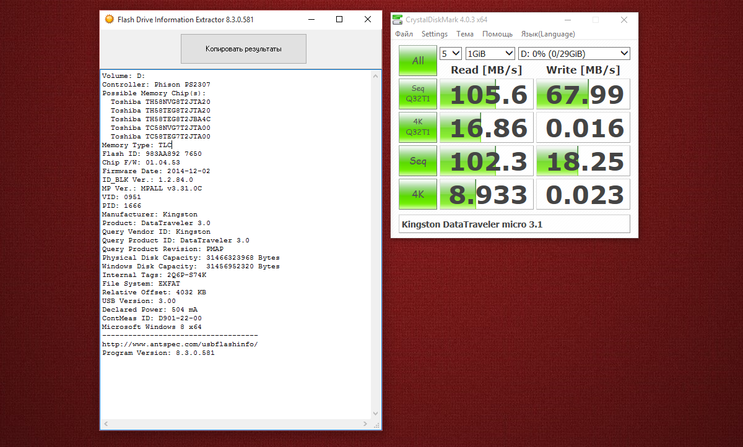Image resolution: width=743 pixels, height=447 pixels.
Task: Start the Seq Q32T1 test
Action: tap(418, 94)
